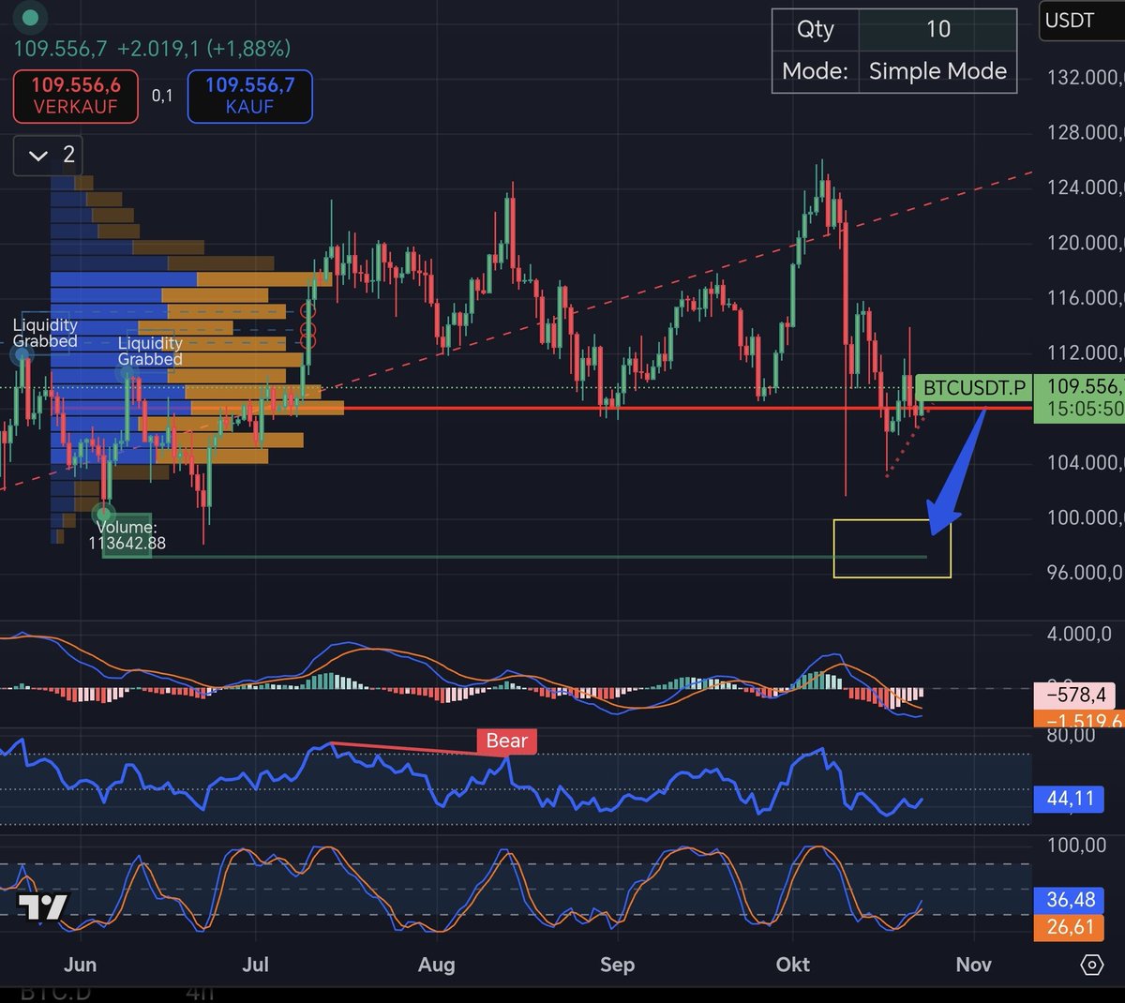1125x1003 pixels.
Task: Click the 4.000,0 MACD axis label
Action: [x=1079, y=635]
